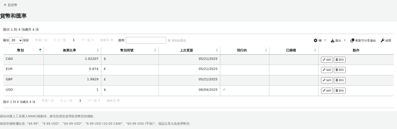Click top pagination 最後項 last page

coord(106,40)
